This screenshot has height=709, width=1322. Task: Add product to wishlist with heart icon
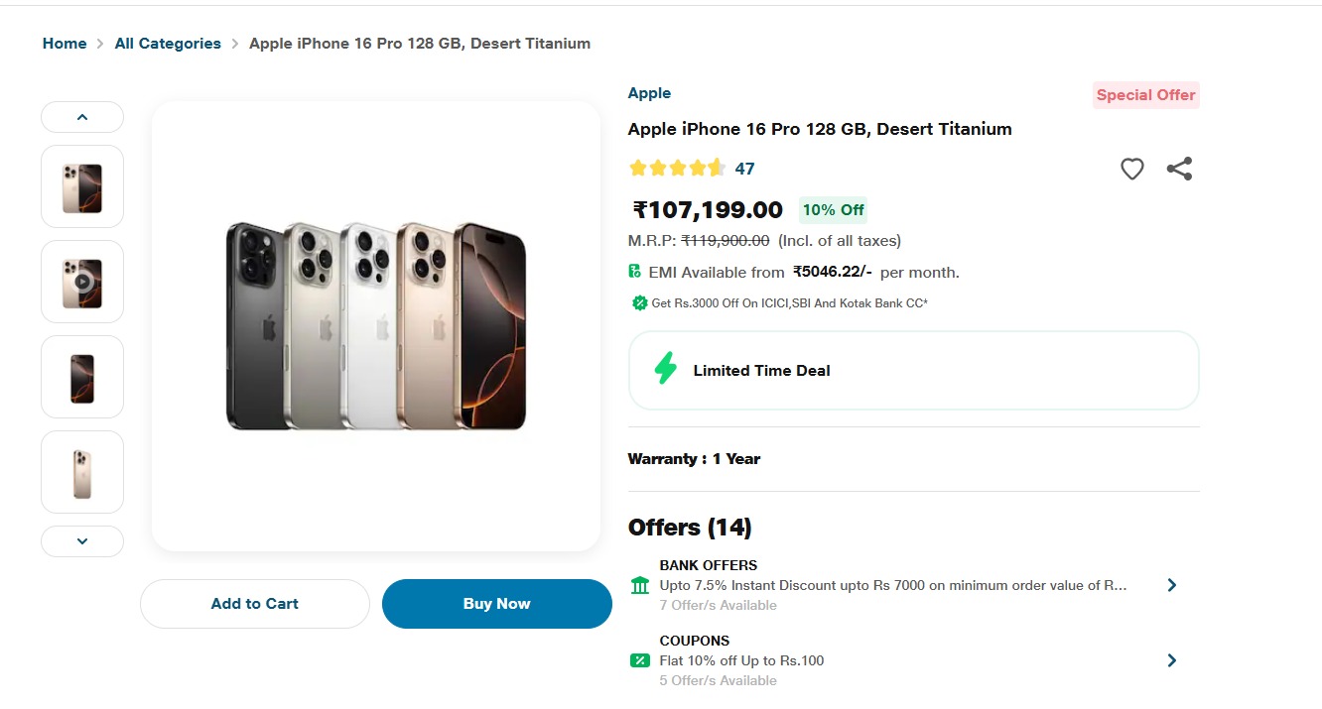tap(1131, 170)
